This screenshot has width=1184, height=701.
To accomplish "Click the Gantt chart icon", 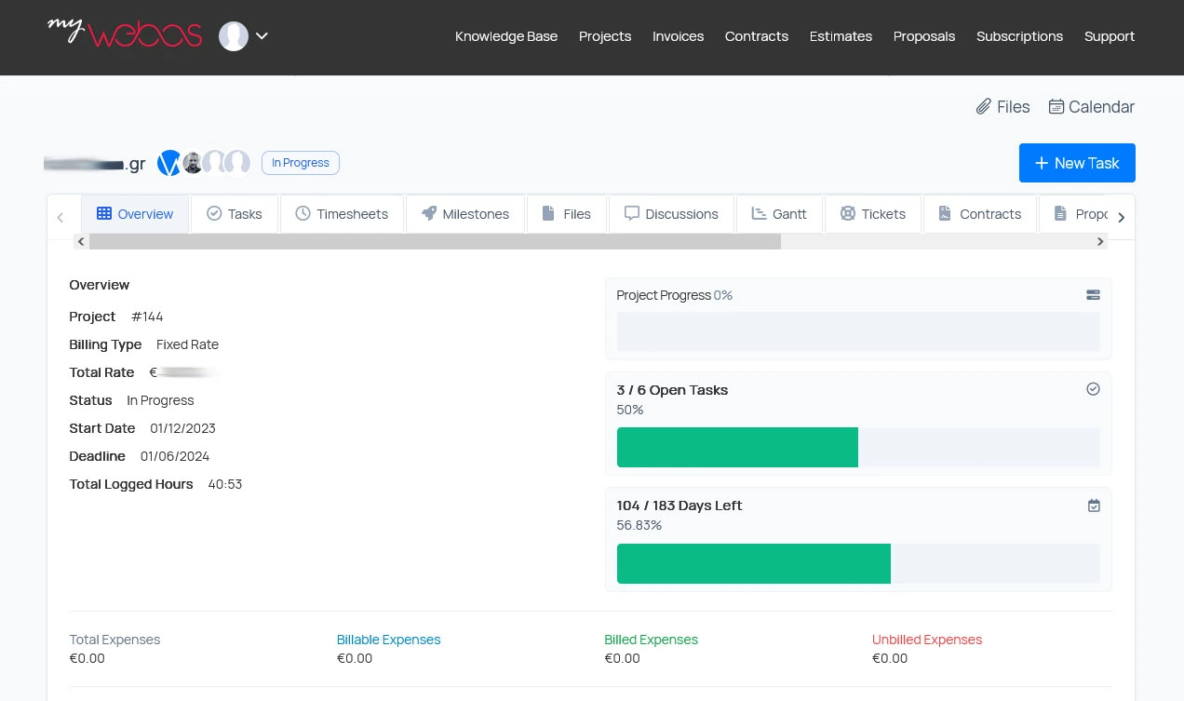I will 760,213.
